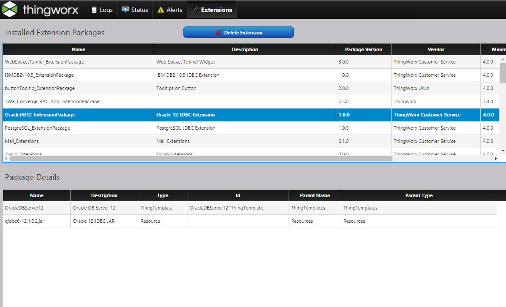Open the Alerts menu
Viewport: 506px width, 307px height.
[170, 10]
